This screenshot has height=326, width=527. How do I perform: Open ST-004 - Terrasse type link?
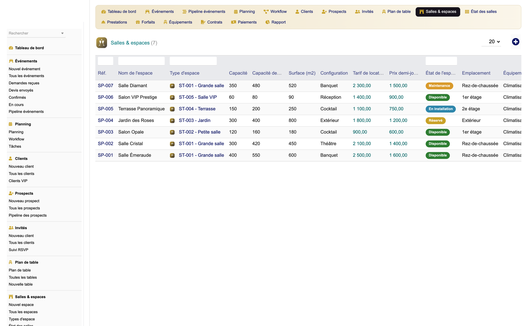[197, 109]
